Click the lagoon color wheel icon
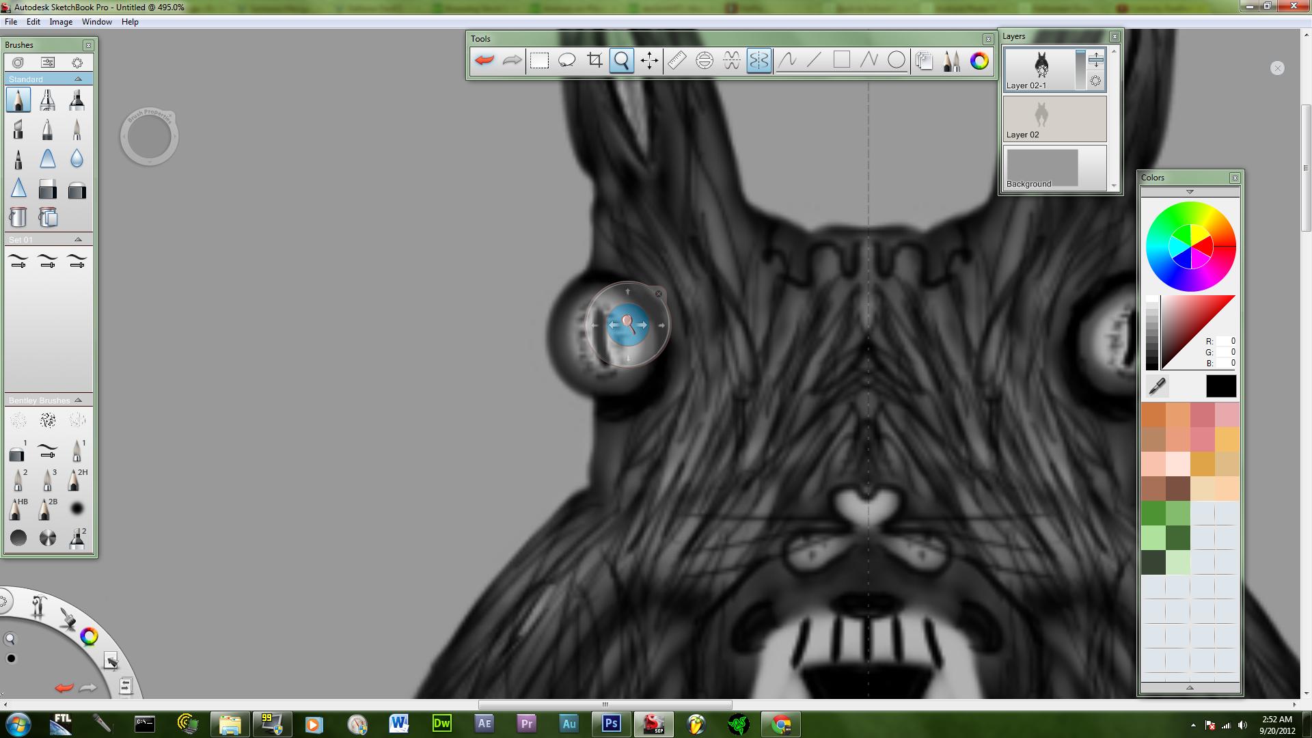Viewport: 1312px width, 738px height. tap(89, 637)
